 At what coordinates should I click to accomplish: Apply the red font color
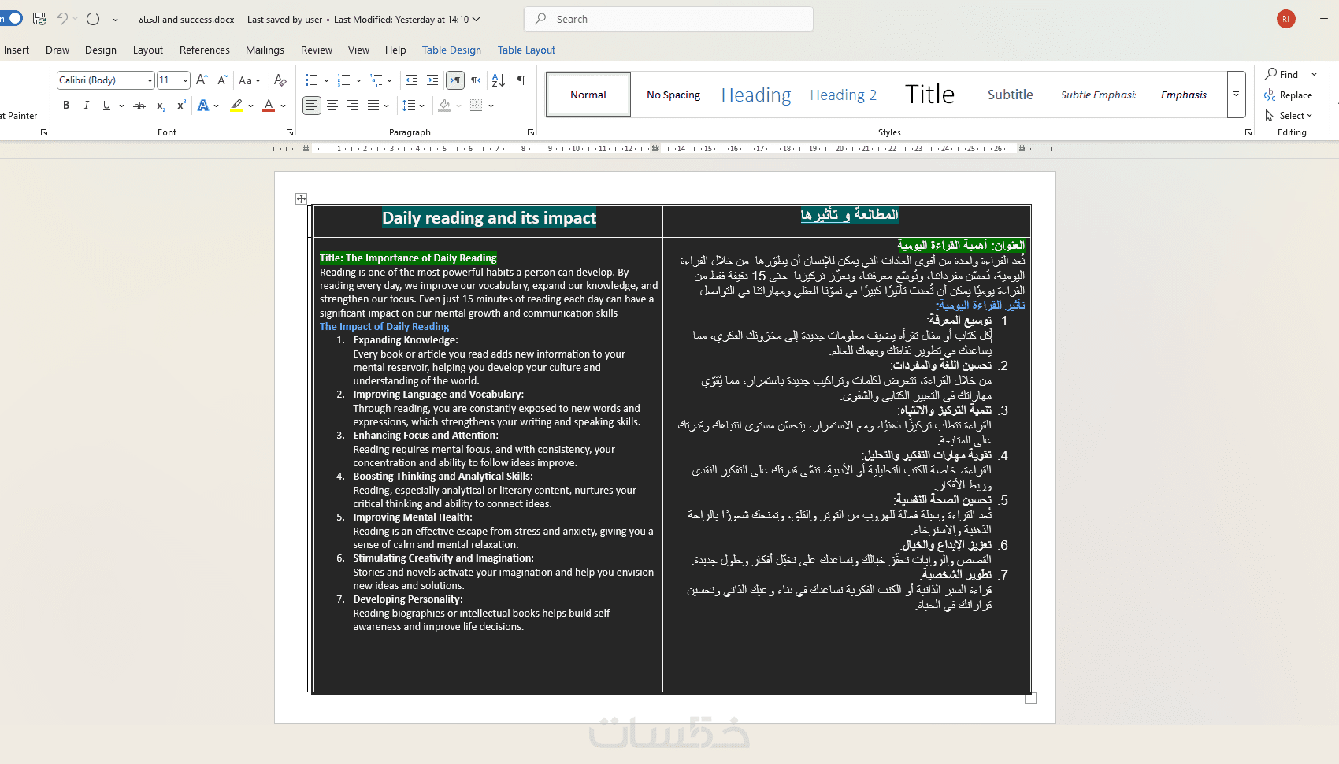[x=269, y=106]
